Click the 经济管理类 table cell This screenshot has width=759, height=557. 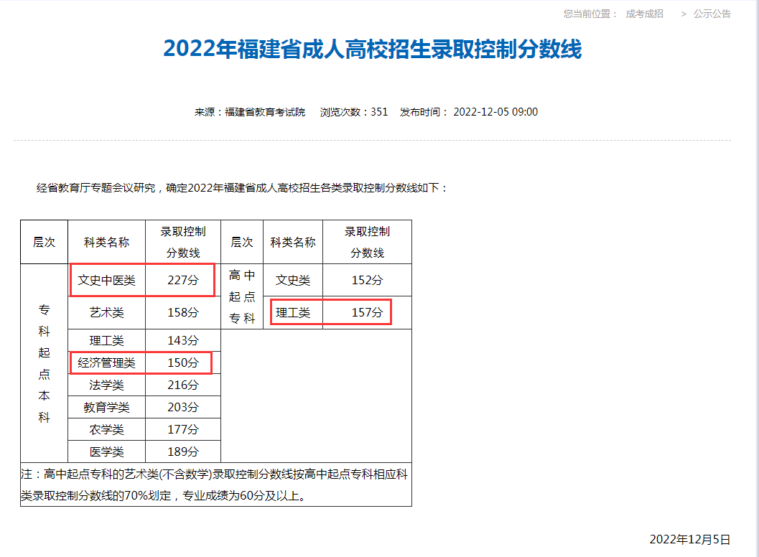106,363
